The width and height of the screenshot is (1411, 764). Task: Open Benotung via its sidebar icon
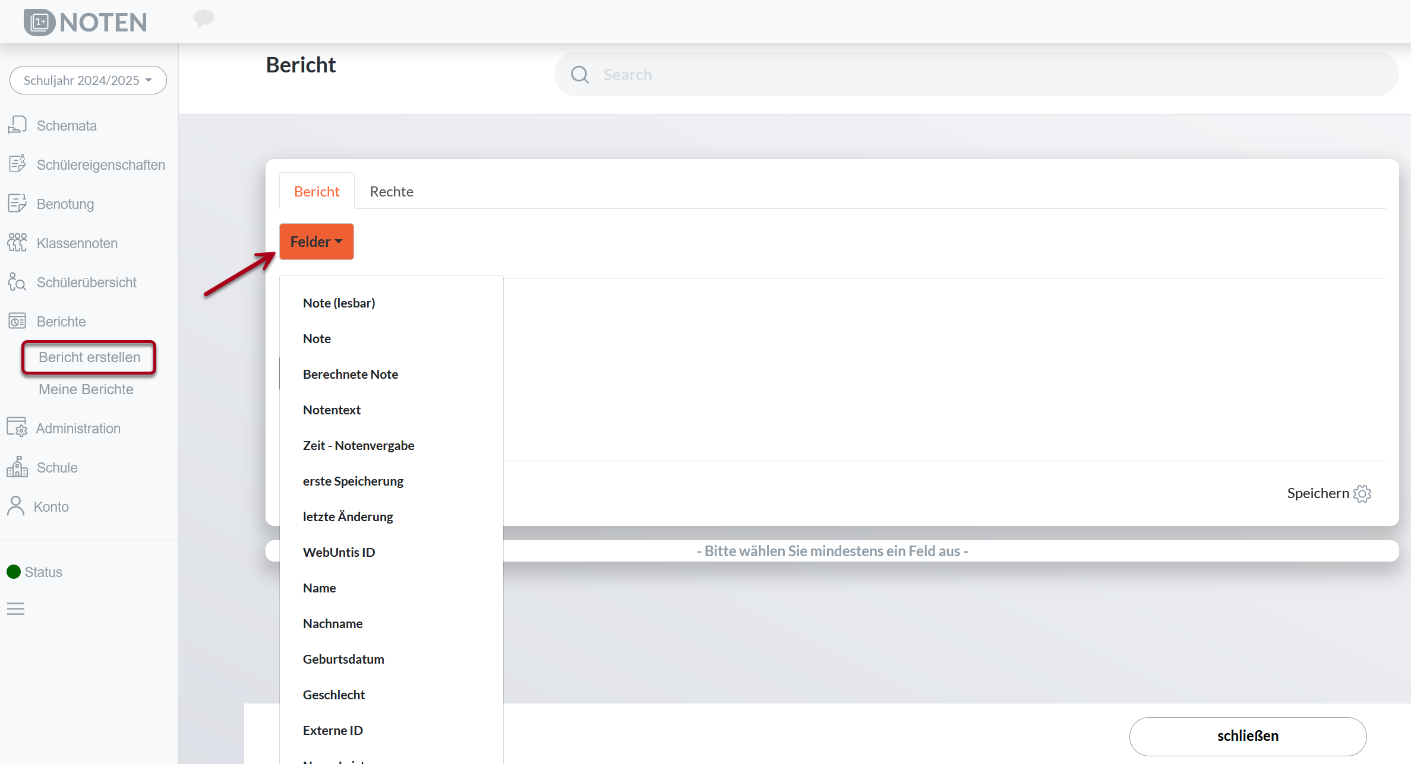pyautogui.click(x=17, y=204)
